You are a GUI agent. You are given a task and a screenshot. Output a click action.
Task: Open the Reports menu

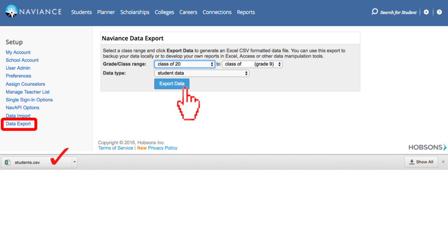click(246, 12)
